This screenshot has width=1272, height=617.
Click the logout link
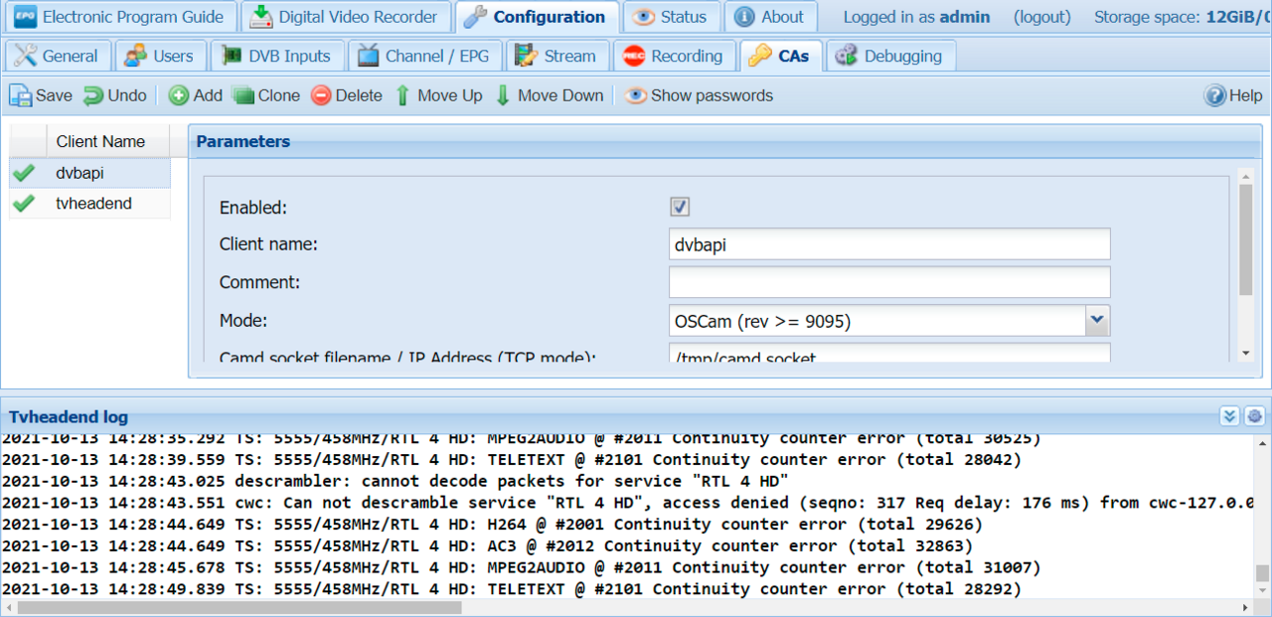tap(1041, 17)
